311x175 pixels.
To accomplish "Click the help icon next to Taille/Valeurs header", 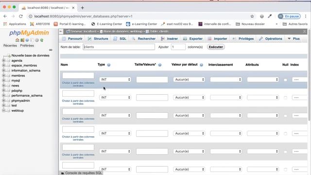I will coord(160,65).
